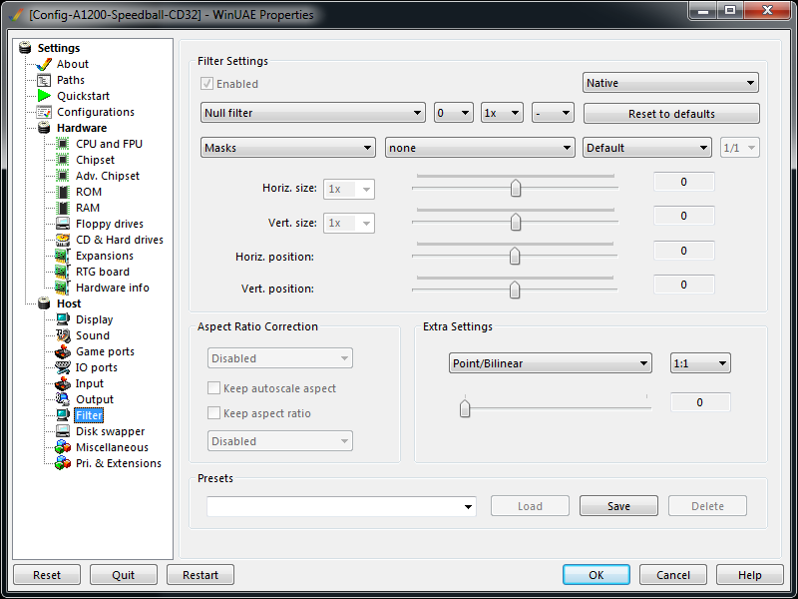Click the Adv. Chipset chip icon

tap(63, 176)
